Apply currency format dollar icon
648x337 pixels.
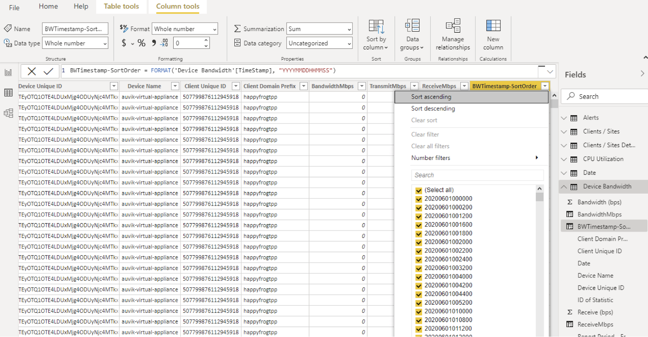pos(124,43)
